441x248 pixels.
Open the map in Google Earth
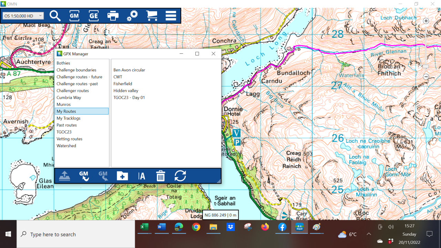93,15
